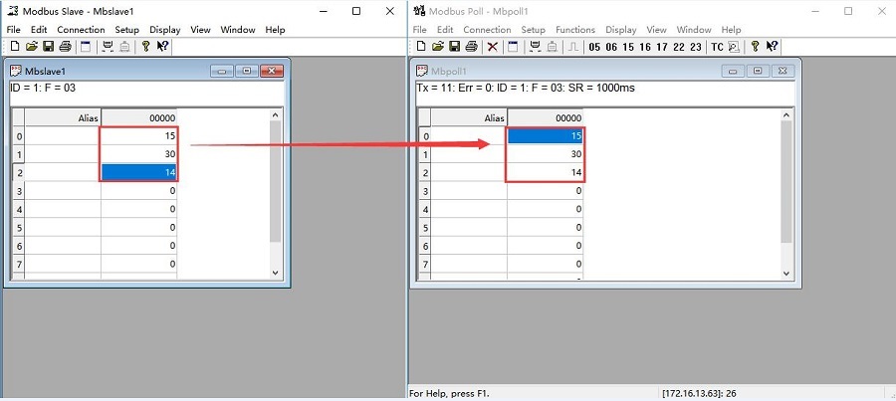Open View menu in Modbus Slave
This screenshot has height=401, width=896.
200,30
